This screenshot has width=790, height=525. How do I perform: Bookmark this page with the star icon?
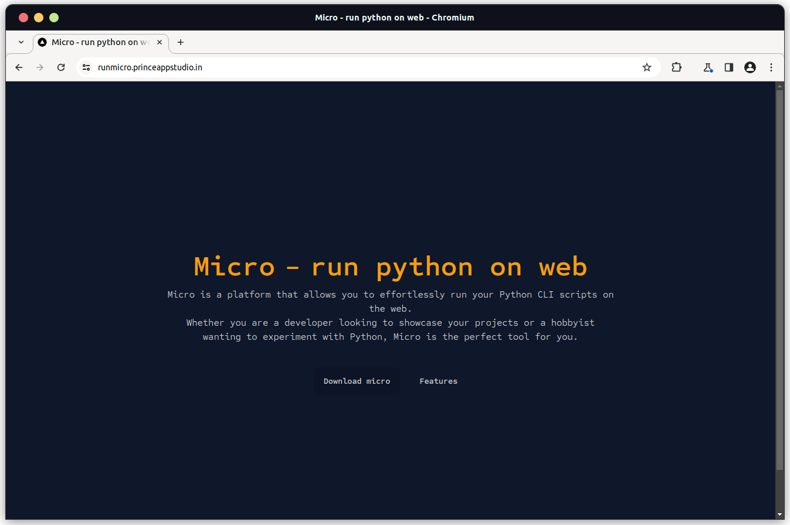[x=647, y=67]
